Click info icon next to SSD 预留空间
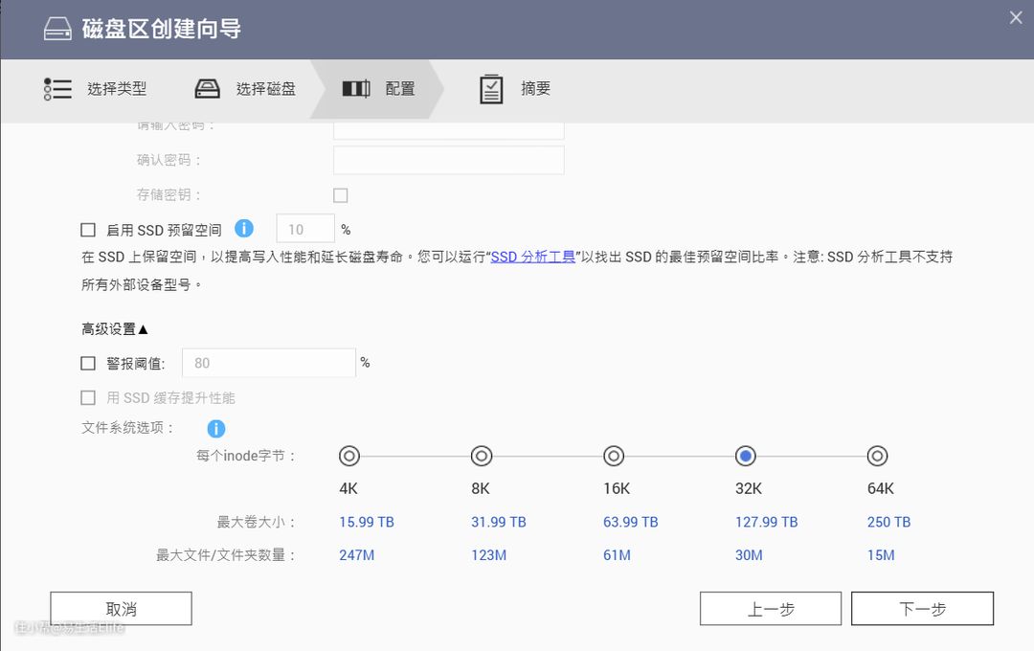1034x651 pixels. point(244,229)
